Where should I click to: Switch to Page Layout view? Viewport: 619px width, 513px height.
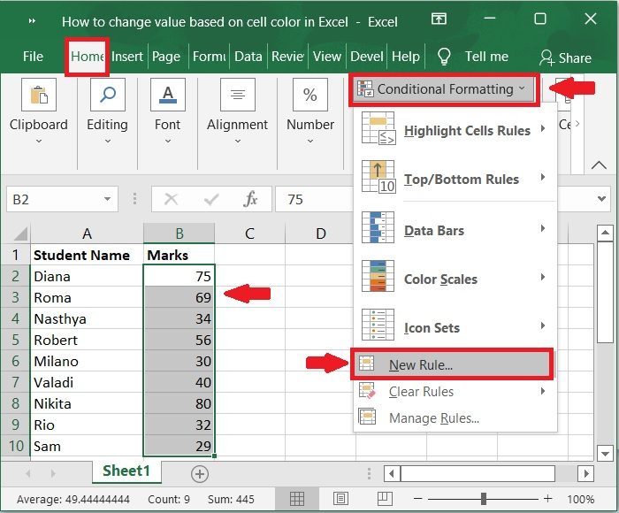(340, 499)
